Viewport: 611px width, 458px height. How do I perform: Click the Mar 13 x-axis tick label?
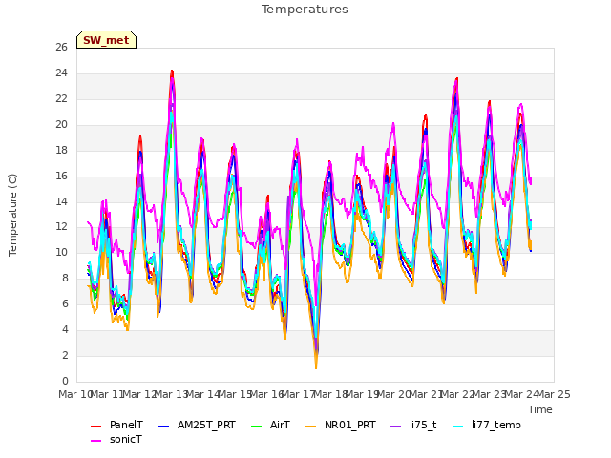click(171, 394)
